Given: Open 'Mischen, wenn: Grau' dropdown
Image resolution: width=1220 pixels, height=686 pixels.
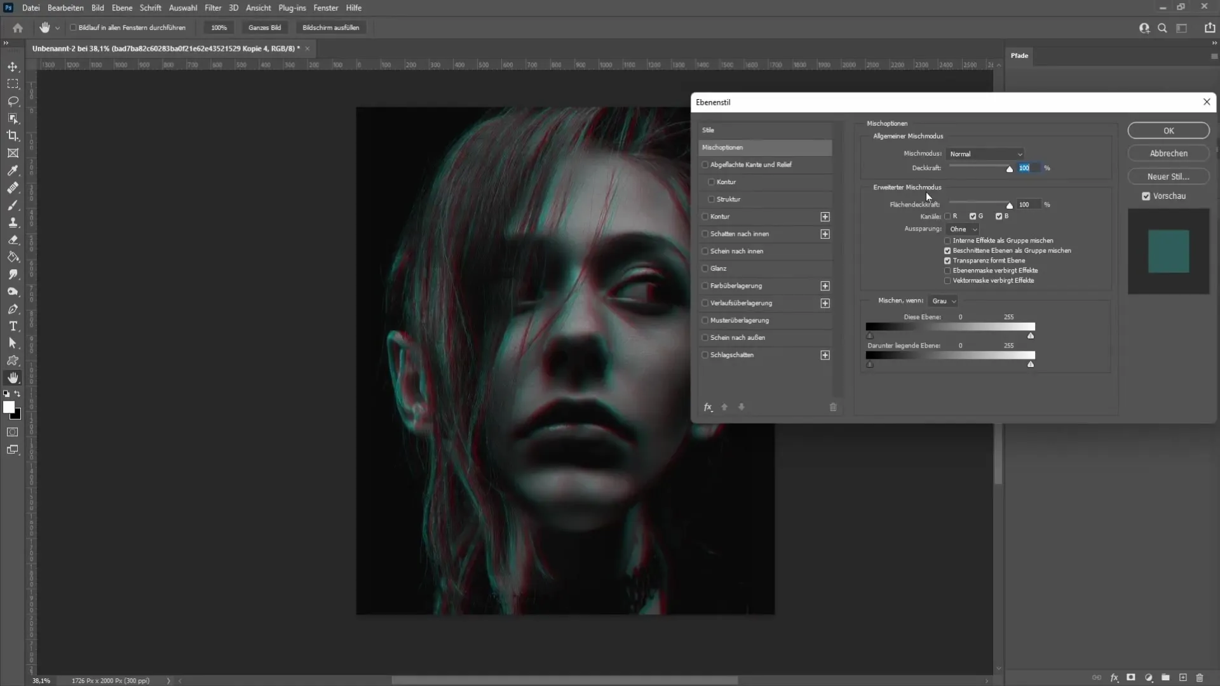Looking at the screenshot, I should [945, 300].
